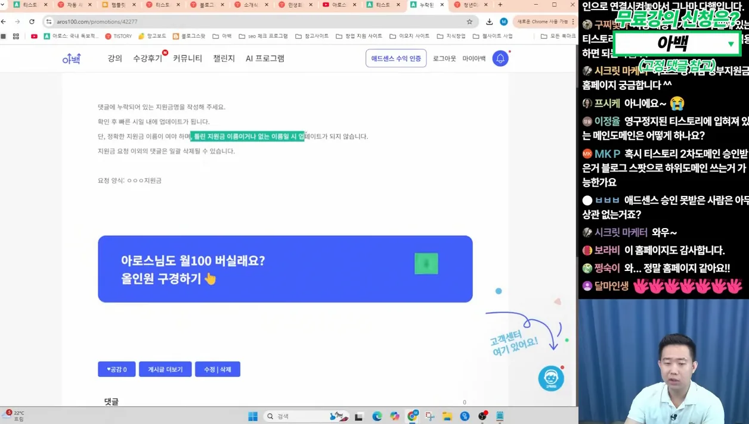Open the 아로스: 국내 독보적 bookmark
This screenshot has width=749, height=424.
(71, 36)
